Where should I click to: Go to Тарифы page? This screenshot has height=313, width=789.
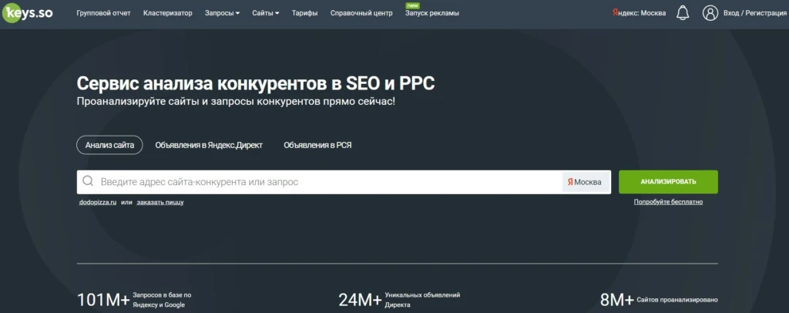304,13
